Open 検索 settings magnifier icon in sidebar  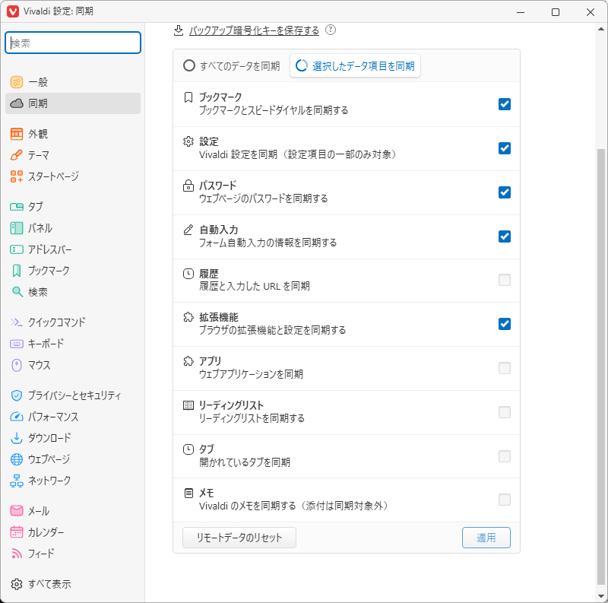[16, 292]
